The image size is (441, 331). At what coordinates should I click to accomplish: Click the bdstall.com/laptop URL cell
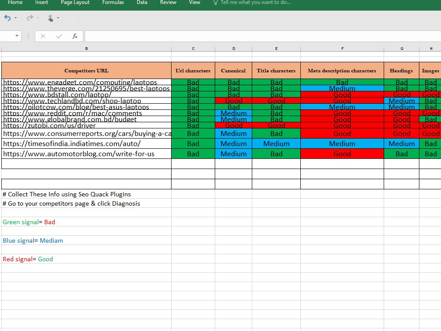click(86, 94)
